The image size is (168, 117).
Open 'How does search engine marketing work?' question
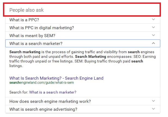50,101
